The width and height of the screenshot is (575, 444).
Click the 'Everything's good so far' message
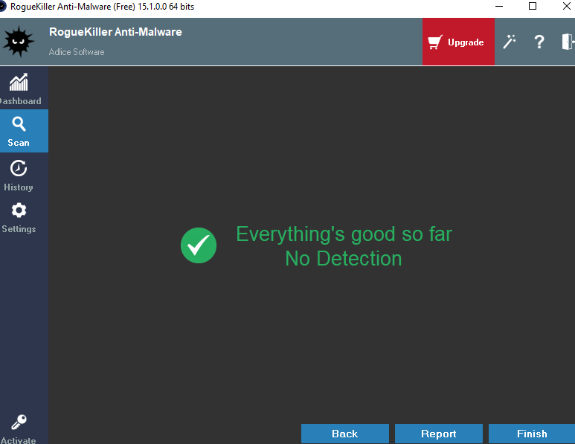coord(344,234)
